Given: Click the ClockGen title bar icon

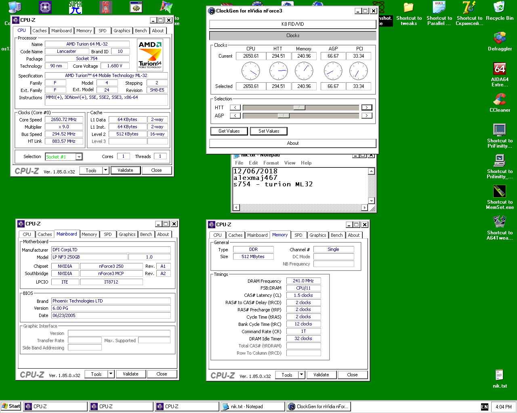Looking at the screenshot, I should 212,11.
